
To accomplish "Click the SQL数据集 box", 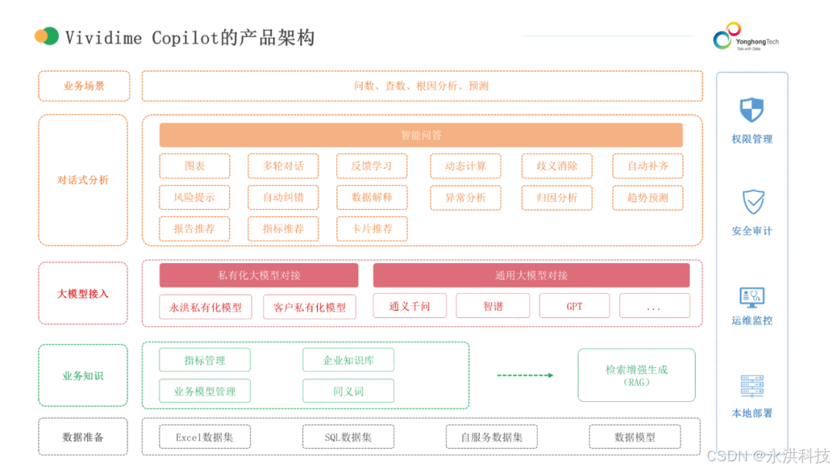I will (349, 437).
